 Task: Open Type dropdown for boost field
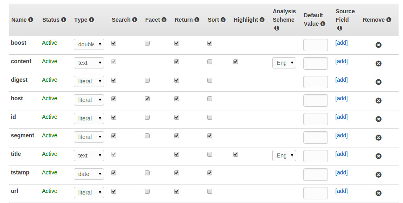pos(89,44)
